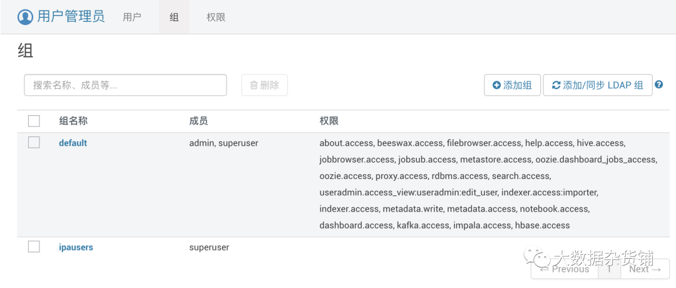This screenshot has height=288, width=676.
Task: Click the help question mark icon
Action: coord(658,85)
